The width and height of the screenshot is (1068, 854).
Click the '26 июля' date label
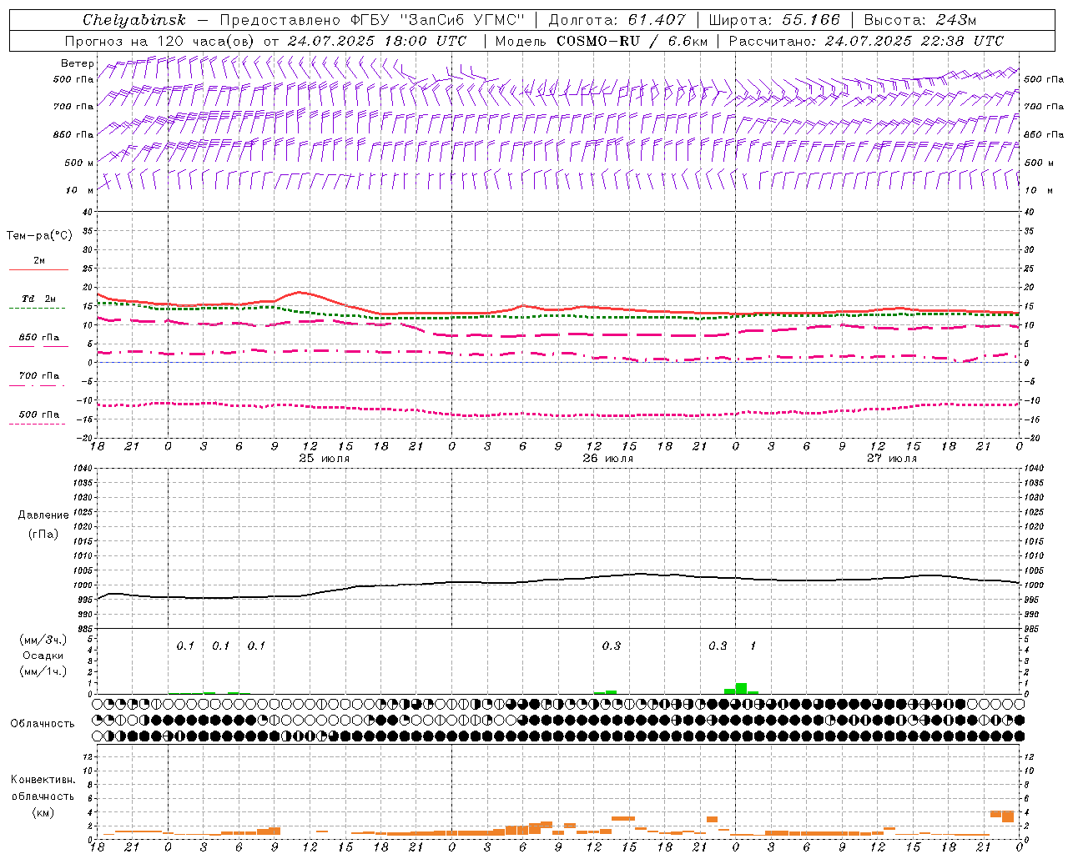[x=608, y=459]
